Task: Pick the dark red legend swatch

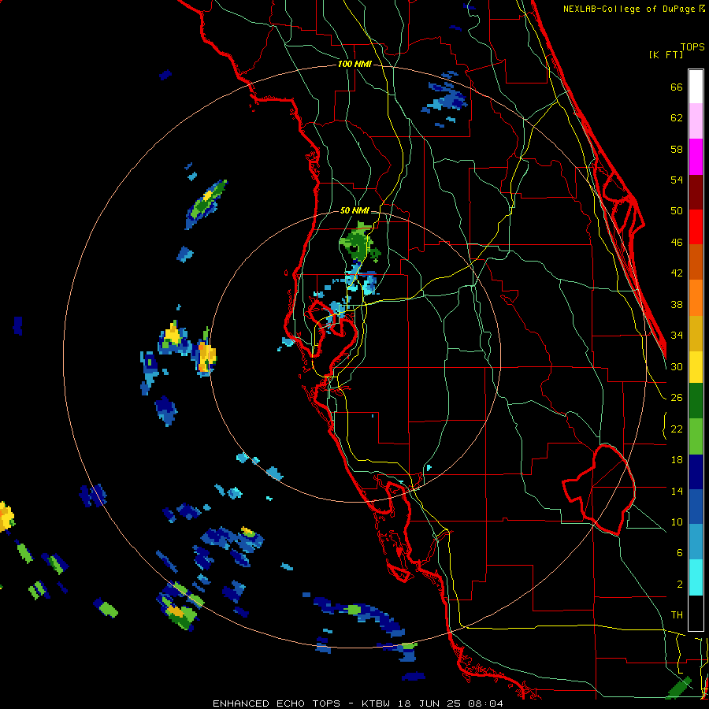Action: [696, 192]
